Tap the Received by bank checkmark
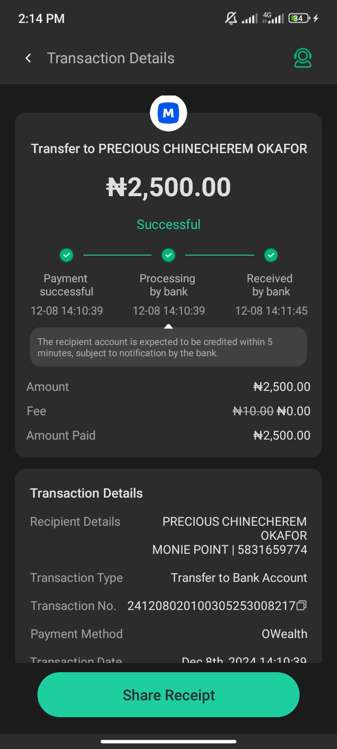This screenshot has height=749, width=337. [x=271, y=255]
